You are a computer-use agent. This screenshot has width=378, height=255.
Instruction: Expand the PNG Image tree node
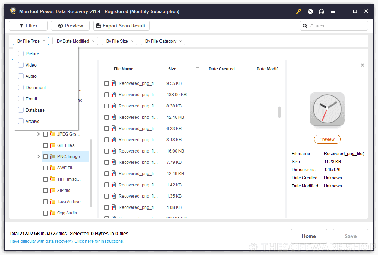[x=38, y=157]
